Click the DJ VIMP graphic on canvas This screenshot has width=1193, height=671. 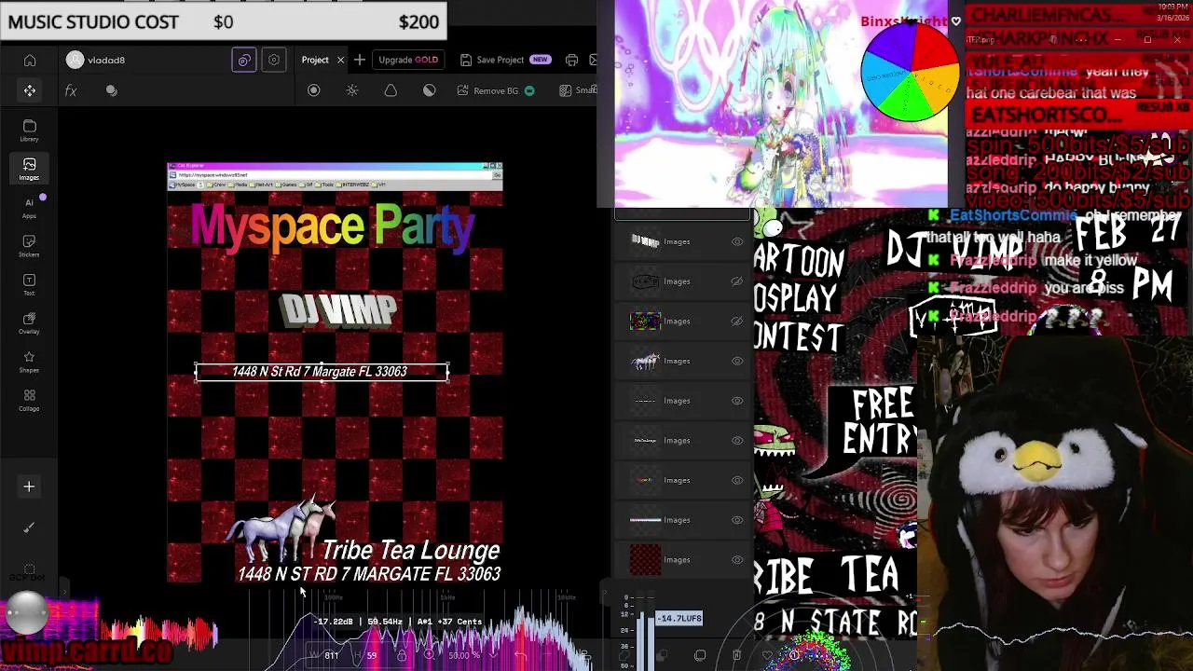[x=339, y=311]
